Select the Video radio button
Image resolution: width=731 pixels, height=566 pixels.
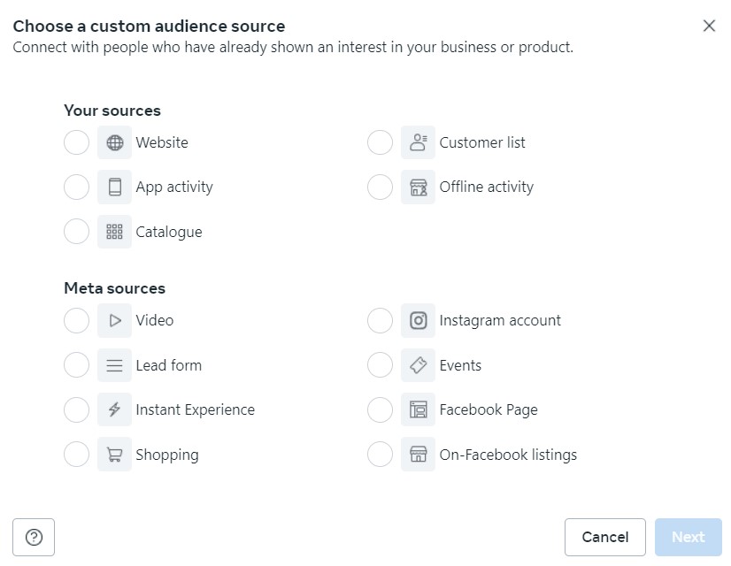point(76,320)
